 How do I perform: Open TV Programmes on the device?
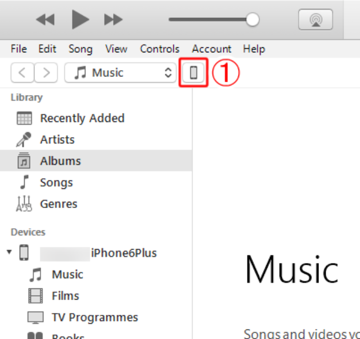tap(96, 317)
